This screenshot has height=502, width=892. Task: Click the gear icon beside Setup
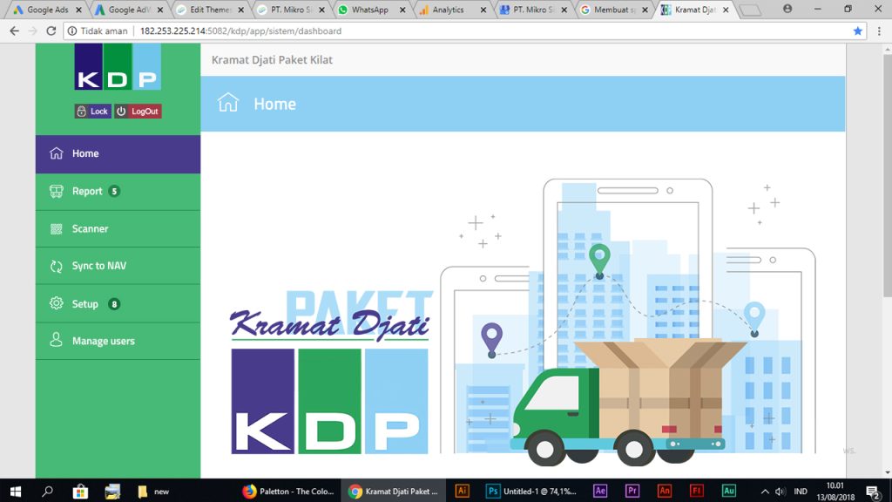[x=57, y=303]
